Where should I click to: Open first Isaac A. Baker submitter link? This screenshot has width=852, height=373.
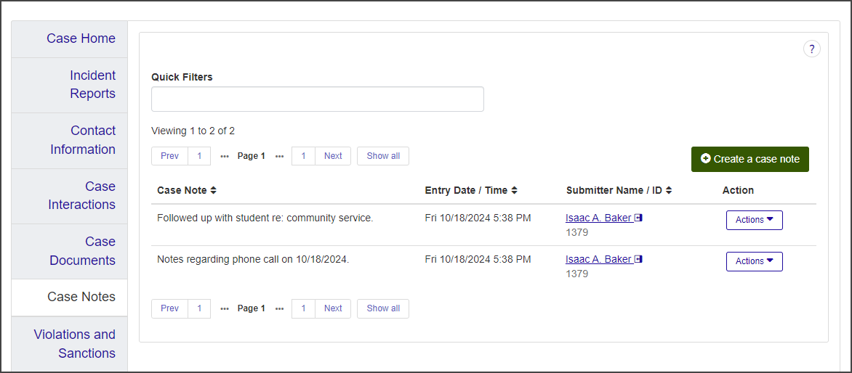click(598, 218)
